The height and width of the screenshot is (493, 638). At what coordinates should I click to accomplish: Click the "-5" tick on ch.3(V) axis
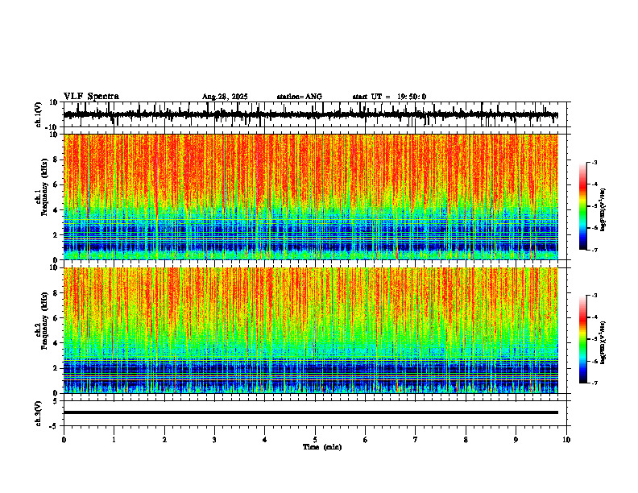54,426
